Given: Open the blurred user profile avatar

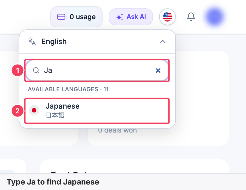Looking at the screenshot, I should pyautogui.click(x=215, y=17).
